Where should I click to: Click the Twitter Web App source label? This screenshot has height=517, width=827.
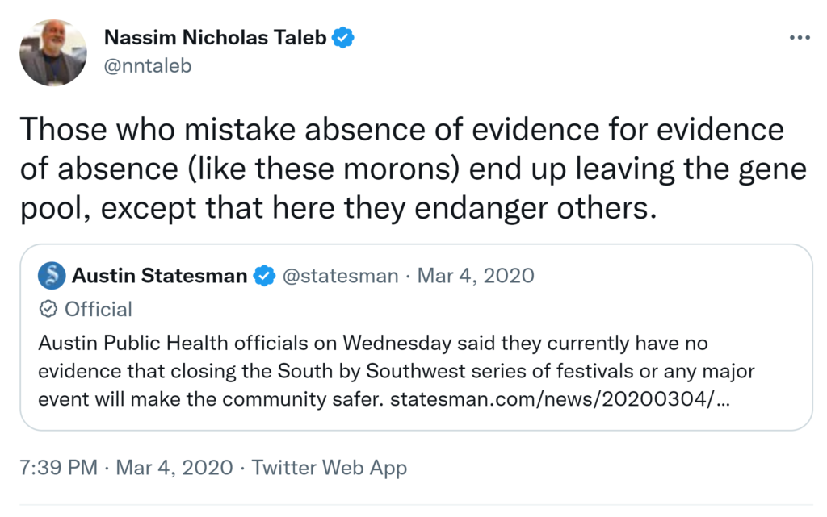pyautogui.click(x=330, y=467)
